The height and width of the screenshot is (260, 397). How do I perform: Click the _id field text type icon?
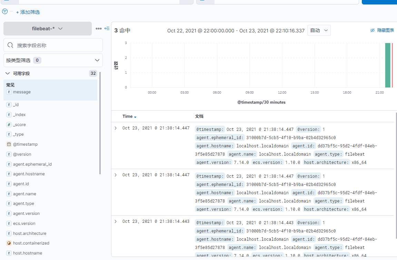9,105
